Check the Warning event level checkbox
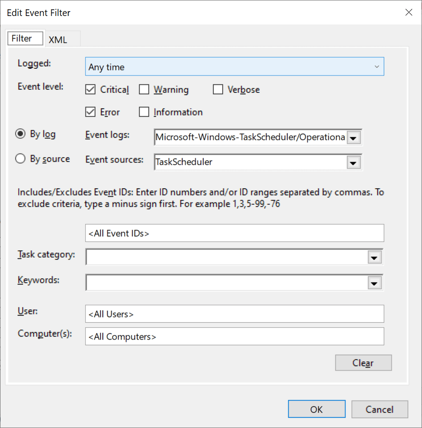The width and height of the screenshot is (422, 428). pos(144,90)
